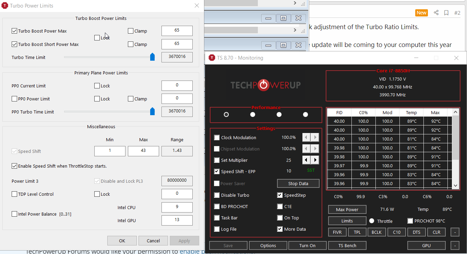Enable Clock Modulation in Settings
Screen dimensions: 467x254
217,137
